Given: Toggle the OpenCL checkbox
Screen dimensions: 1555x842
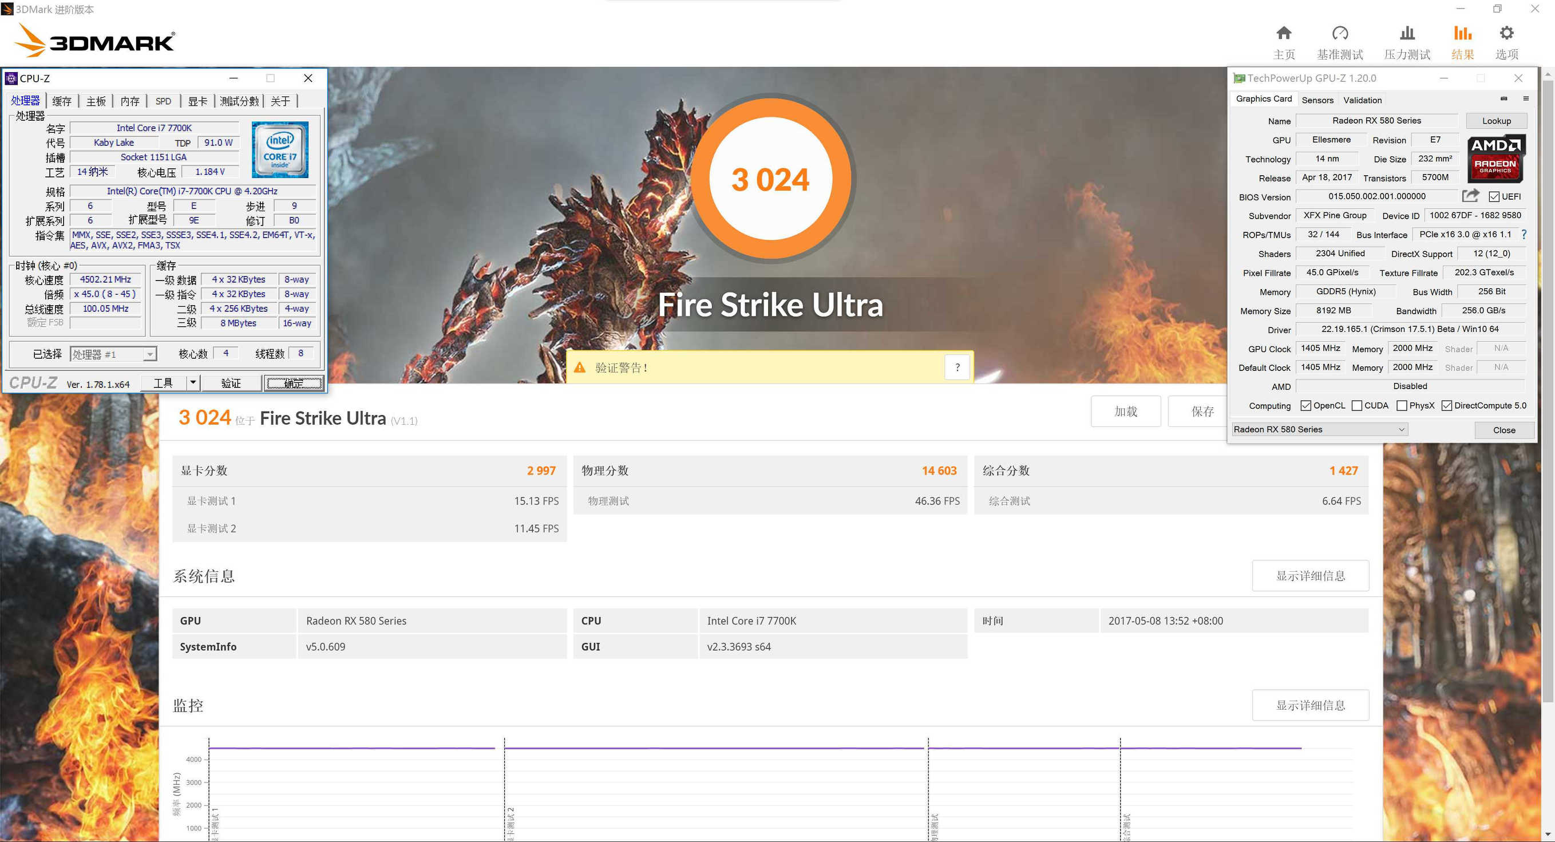Looking at the screenshot, I should click(1305, 406).
